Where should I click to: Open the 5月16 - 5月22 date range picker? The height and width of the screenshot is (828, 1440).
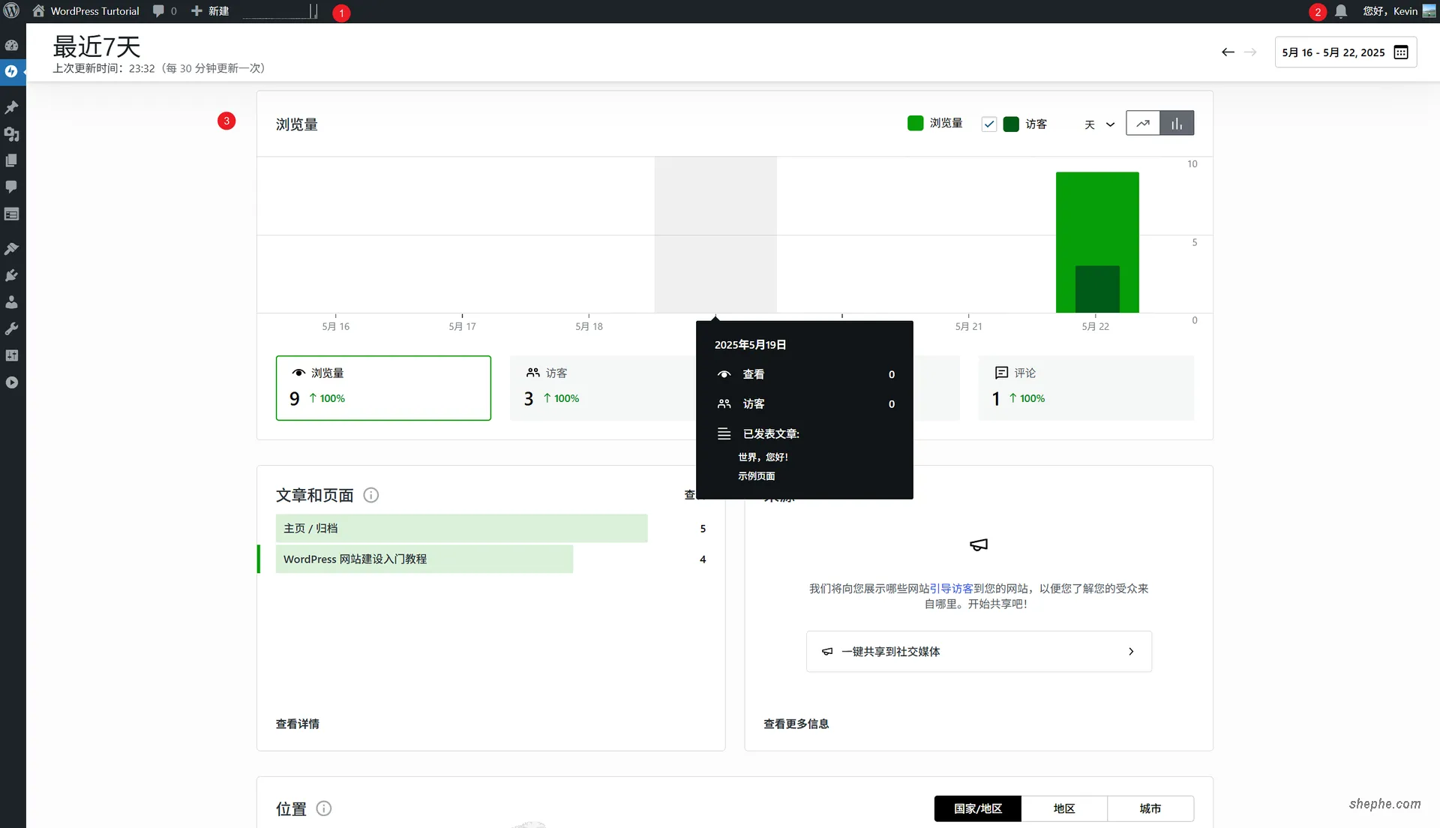coord(1346,52)
